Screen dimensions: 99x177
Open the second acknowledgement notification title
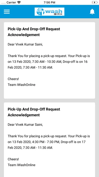coord(34,112)
